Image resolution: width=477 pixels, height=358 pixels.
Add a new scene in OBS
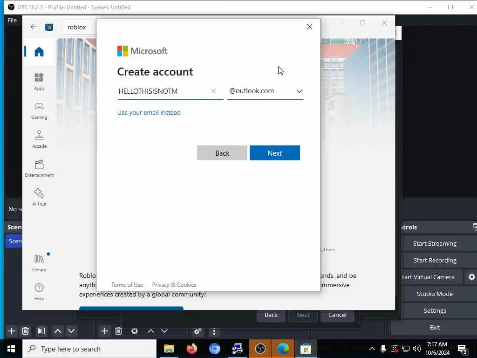[12, 331]
